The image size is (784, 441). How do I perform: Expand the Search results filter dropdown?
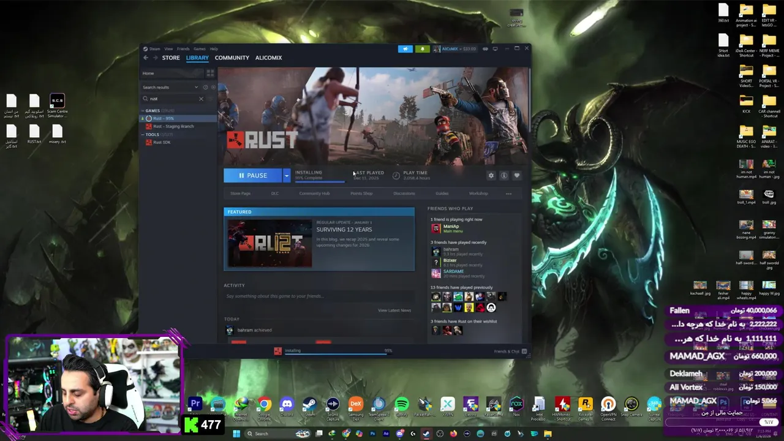[196, 88]
